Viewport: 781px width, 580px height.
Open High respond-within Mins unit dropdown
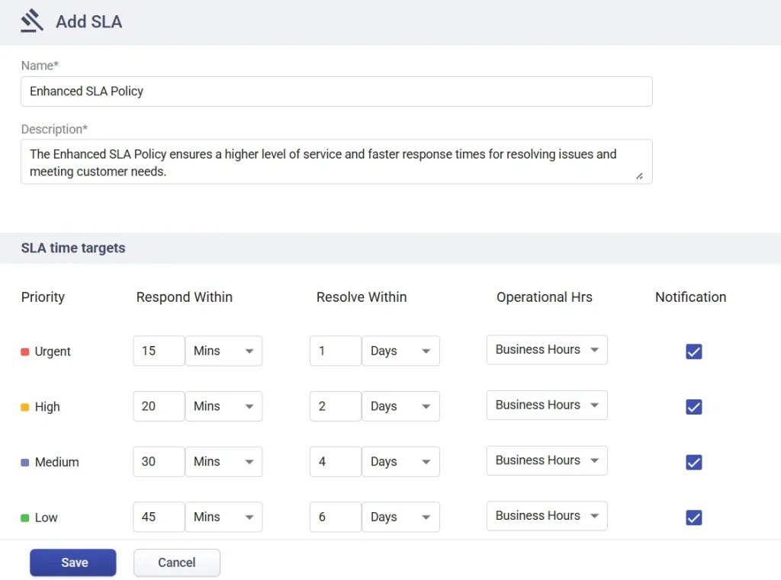click(223, 406)
